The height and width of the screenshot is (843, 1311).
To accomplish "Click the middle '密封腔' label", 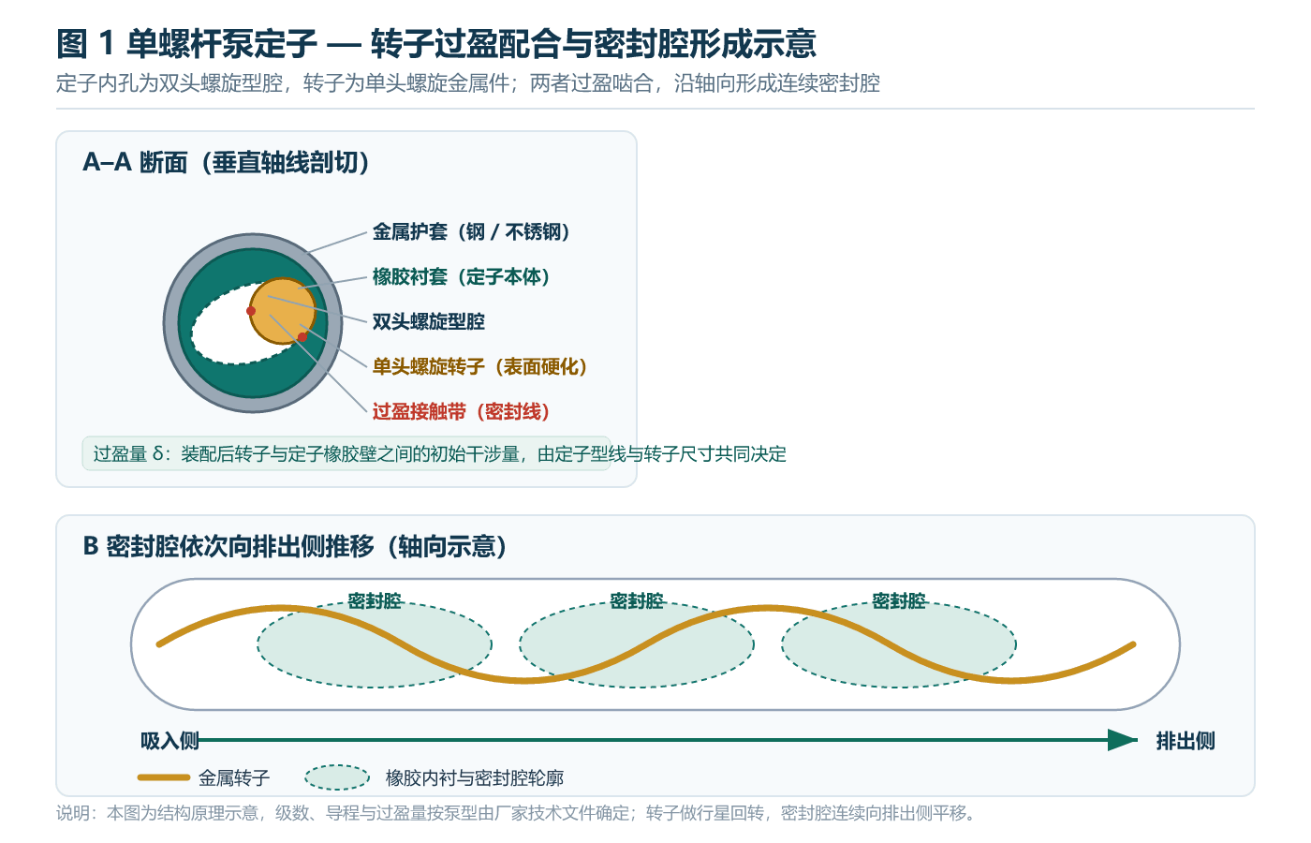I will [x=637, y=600].
